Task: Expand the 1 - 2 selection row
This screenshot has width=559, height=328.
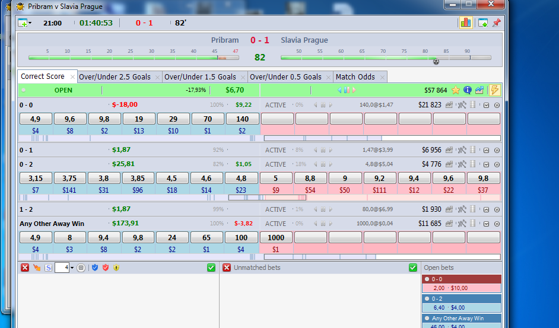Action: pyautogui.click(x=486, y=209)
